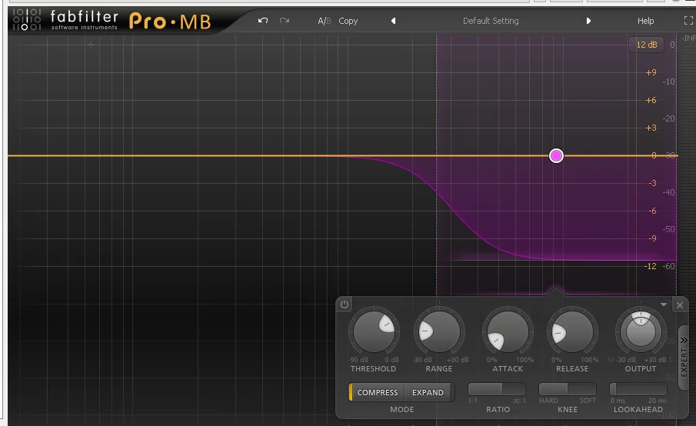Click the undo arrow icon
Viewport: 696px width, 426px height.
[x=263, y=21]
